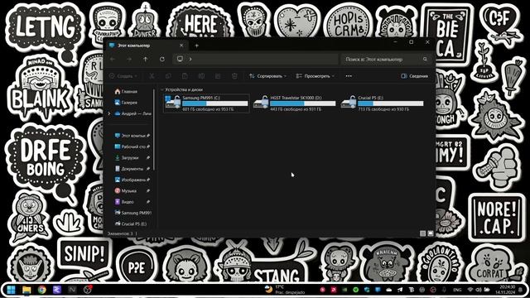Launch Google Chrome from taskbar
The image size is (530, 298).
42,290
